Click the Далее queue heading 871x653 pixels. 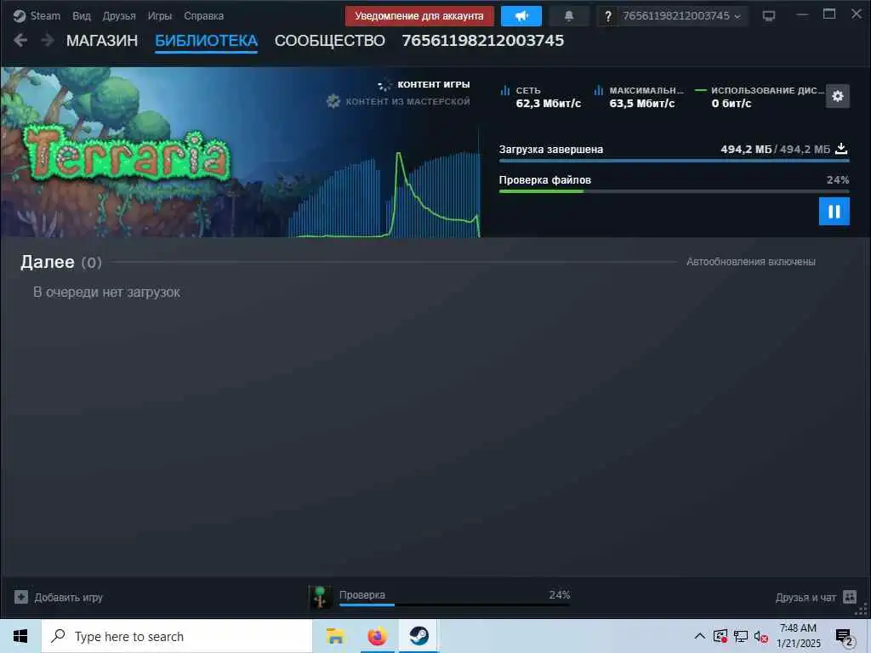tap(48, 262)
